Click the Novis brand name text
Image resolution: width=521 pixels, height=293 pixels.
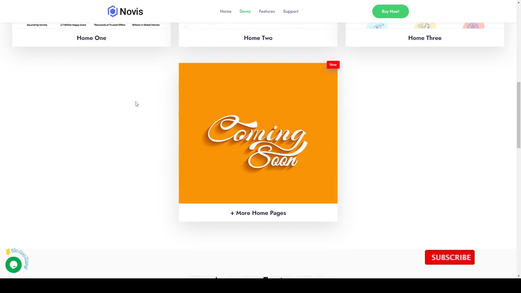click(x=131, y=12)
